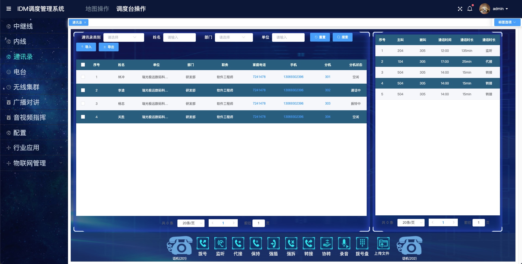Screen dimensions: 522x264
Task: Click the 导出 export button
Action: click(109, 47)
